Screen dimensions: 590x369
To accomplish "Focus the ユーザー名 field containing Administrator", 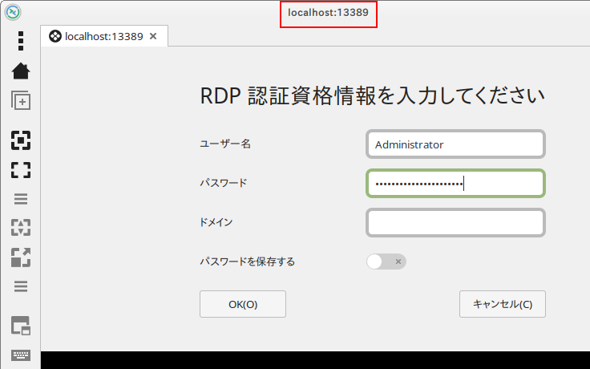I will [x=455, y=144].
